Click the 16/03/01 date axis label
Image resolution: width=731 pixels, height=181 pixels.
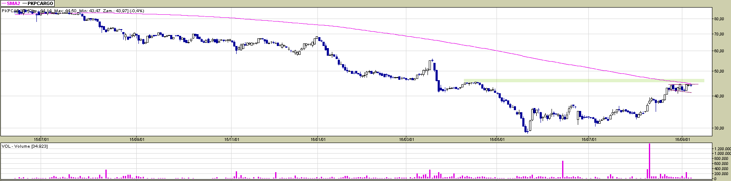(406, 139)
